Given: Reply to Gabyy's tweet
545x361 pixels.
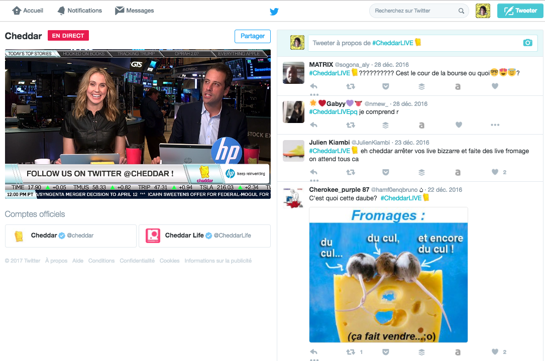Looking at the screenshot, I should (x=313, y=125).
